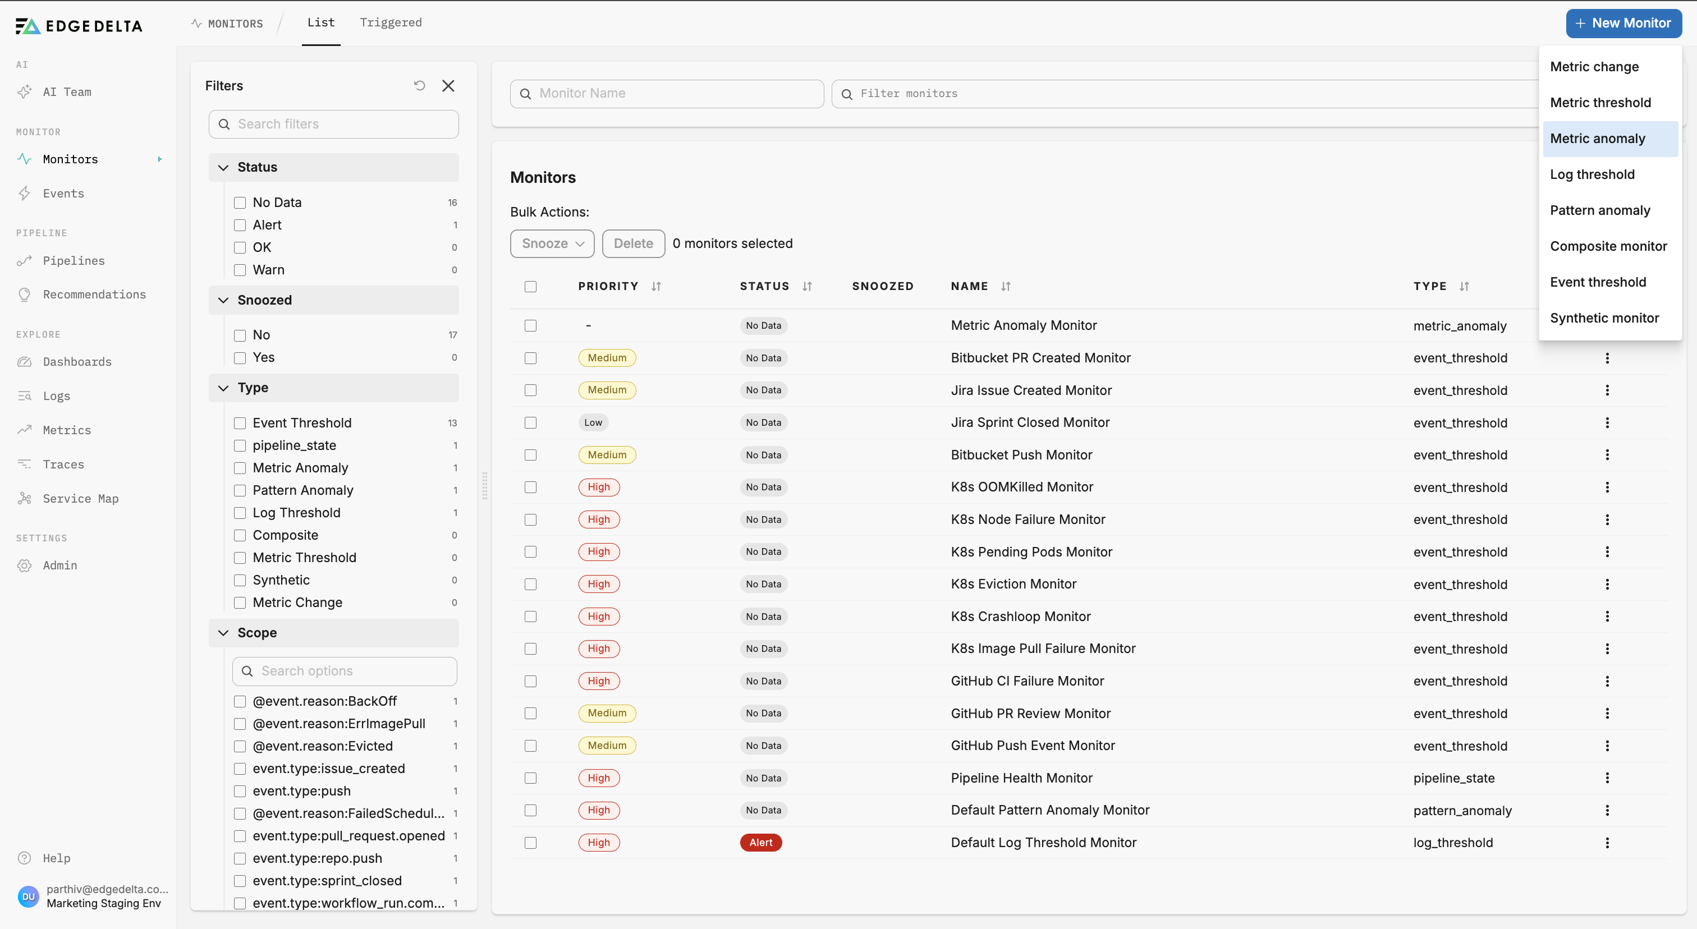
Task: Click the Pipelines icon in sidebar
Action: pos(24,261)
